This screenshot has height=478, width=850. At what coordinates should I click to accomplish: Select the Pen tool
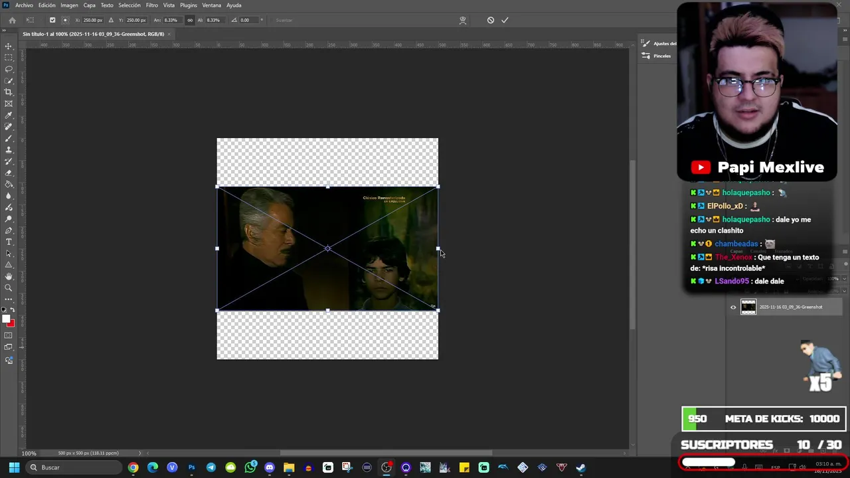coord(9,230)
